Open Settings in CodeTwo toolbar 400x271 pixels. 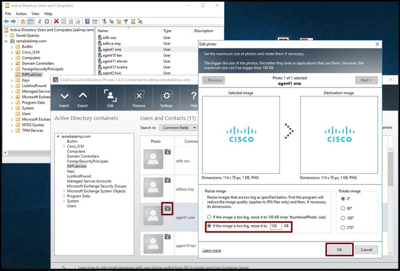click(166, 99)
